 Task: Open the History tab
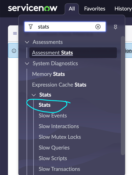point(123,9)
